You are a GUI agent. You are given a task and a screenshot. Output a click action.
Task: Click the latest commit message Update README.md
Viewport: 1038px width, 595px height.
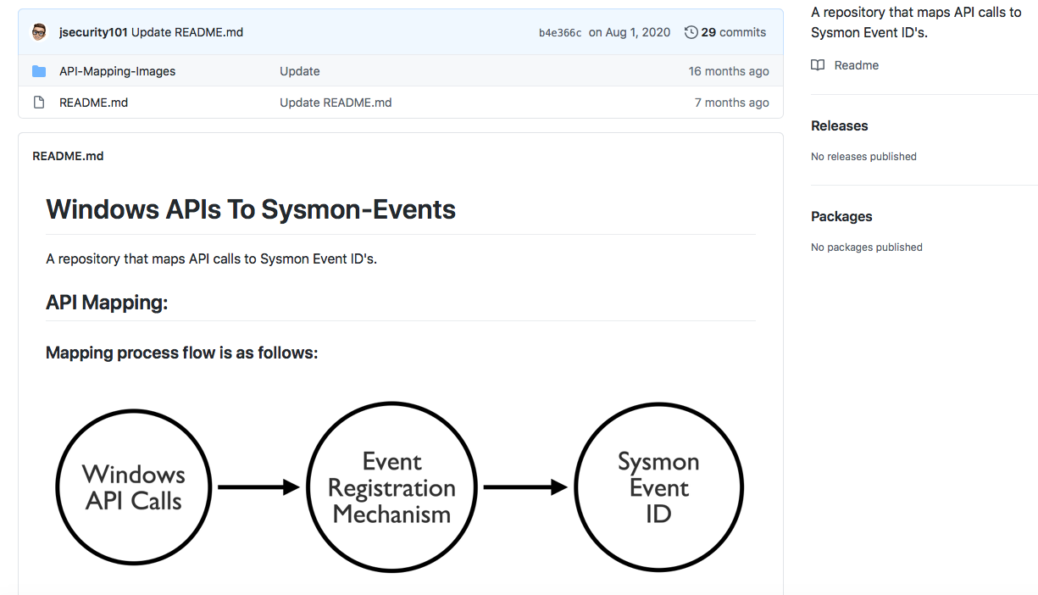tap(187, 32)
